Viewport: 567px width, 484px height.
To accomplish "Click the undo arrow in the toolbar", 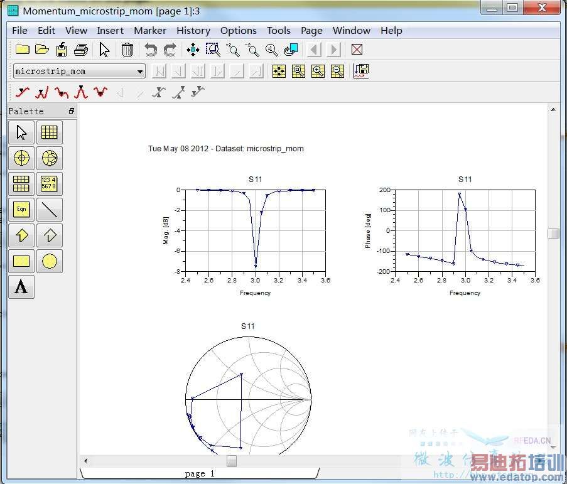I will pos(150,50).
